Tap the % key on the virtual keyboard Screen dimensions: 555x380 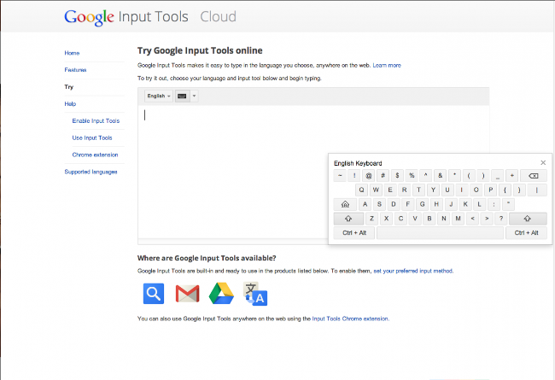pos(412,176)
